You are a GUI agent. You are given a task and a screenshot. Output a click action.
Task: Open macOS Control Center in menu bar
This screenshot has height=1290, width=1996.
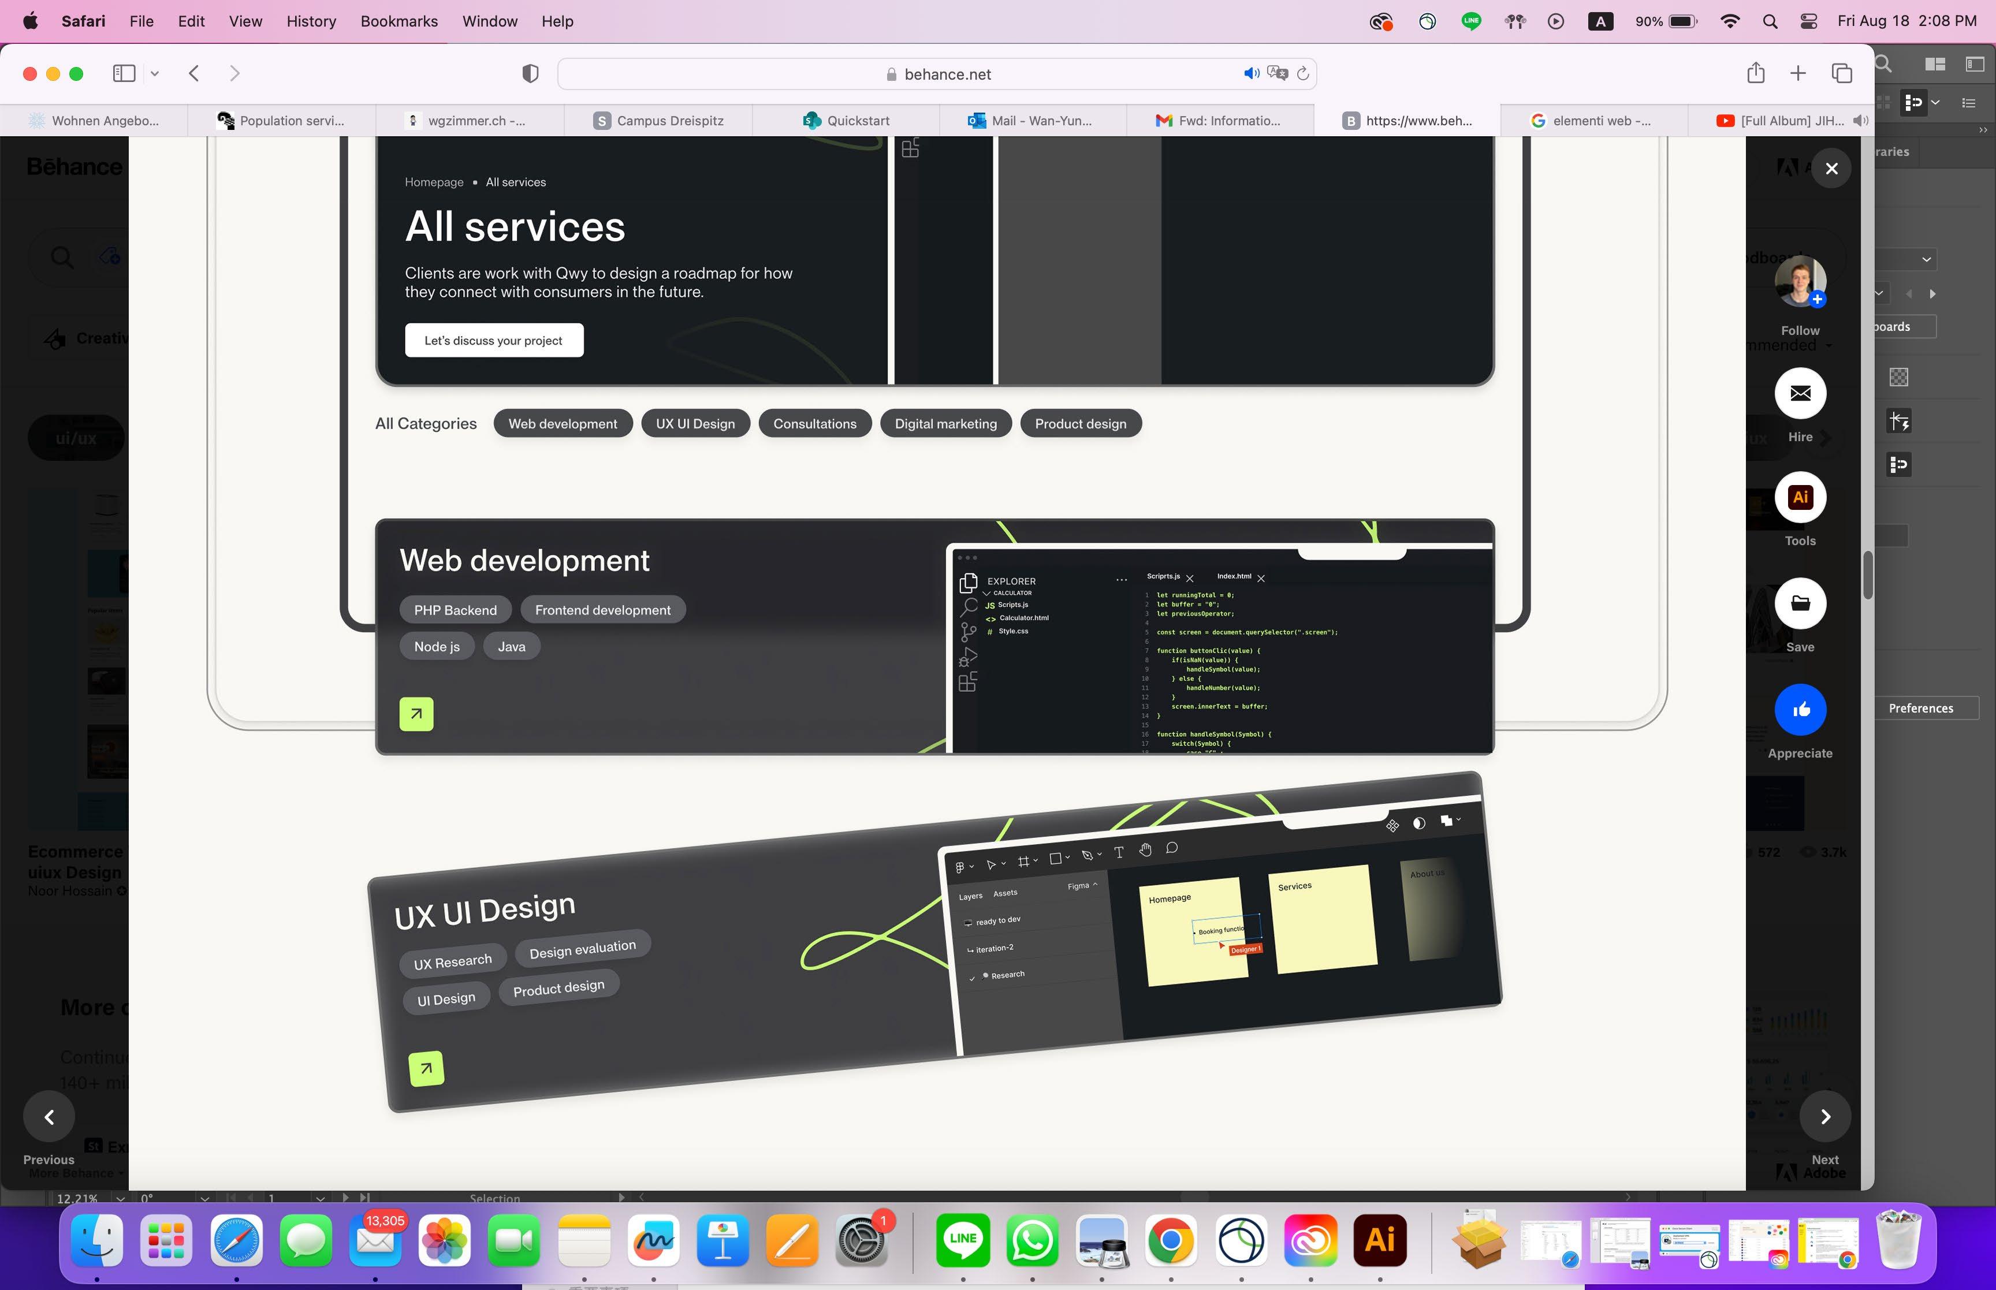(1808, 21)
